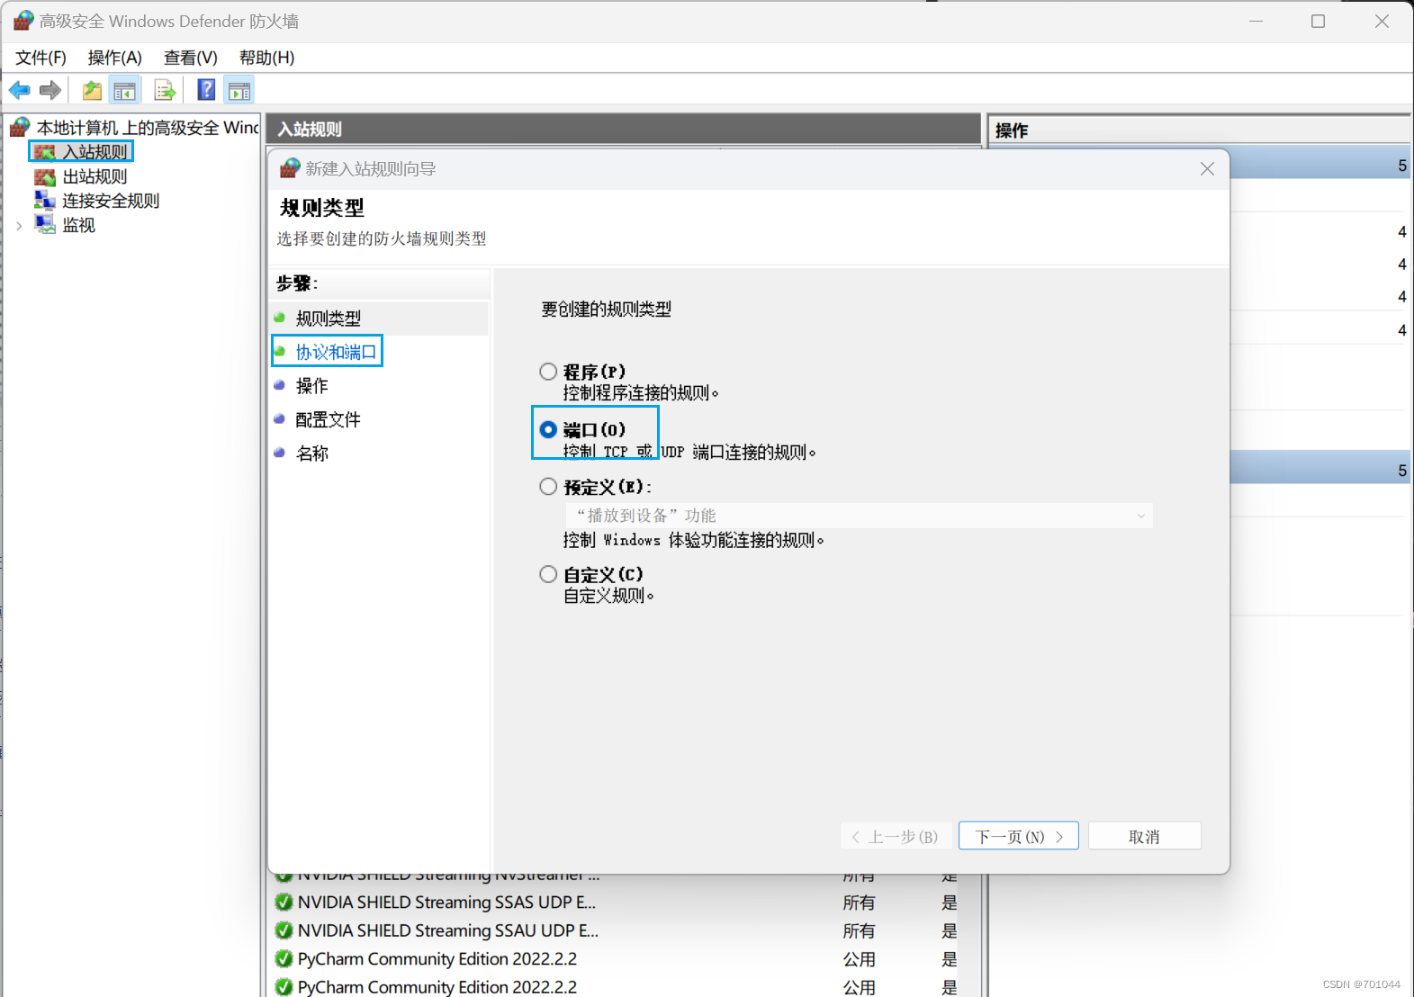
Task: Select 连接安全规则 in the left tree
Action: pos(111,200)
